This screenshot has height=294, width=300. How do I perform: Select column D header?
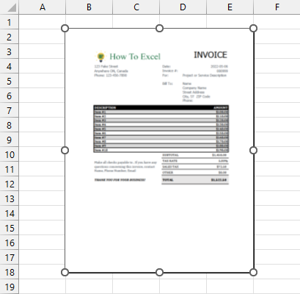pos(183,7)
